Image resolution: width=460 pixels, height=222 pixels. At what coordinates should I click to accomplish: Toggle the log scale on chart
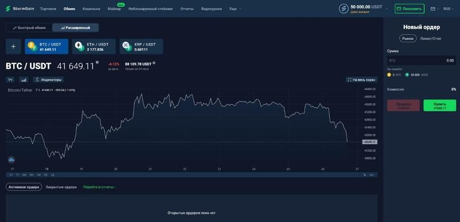point(371,175)
